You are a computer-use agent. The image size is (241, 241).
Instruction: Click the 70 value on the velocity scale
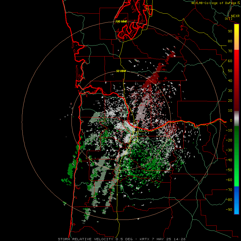click(x=230, y=51)
